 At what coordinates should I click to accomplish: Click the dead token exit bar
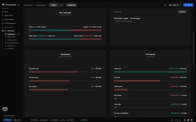(x=150, y=90)
